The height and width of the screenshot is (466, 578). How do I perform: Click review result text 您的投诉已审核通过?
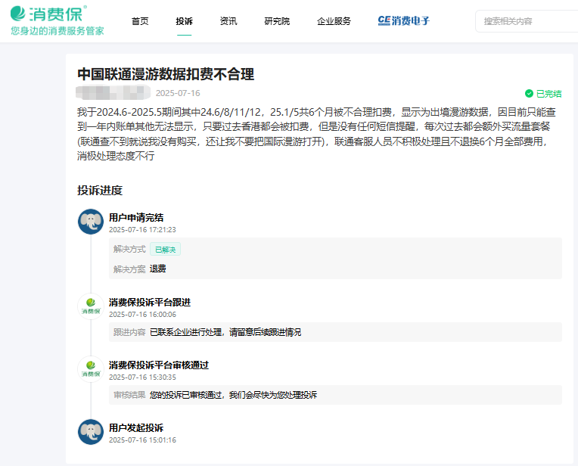tap(185, 395)
